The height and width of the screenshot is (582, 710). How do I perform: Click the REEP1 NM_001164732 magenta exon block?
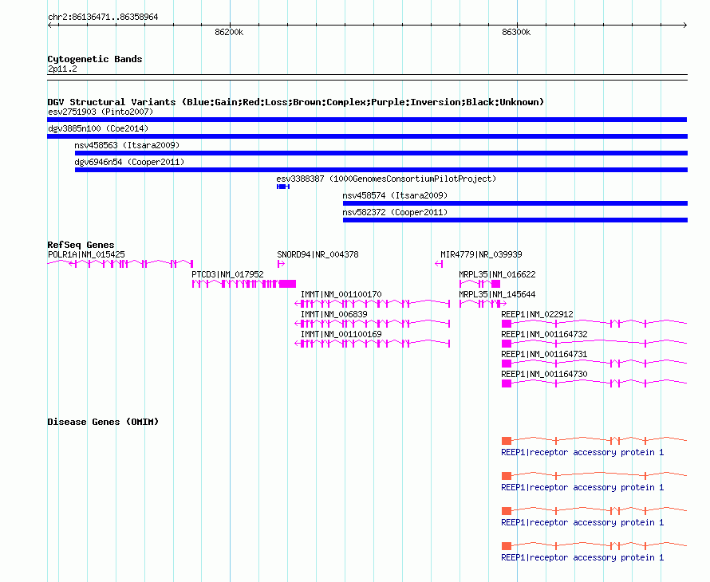click(507, 344)
